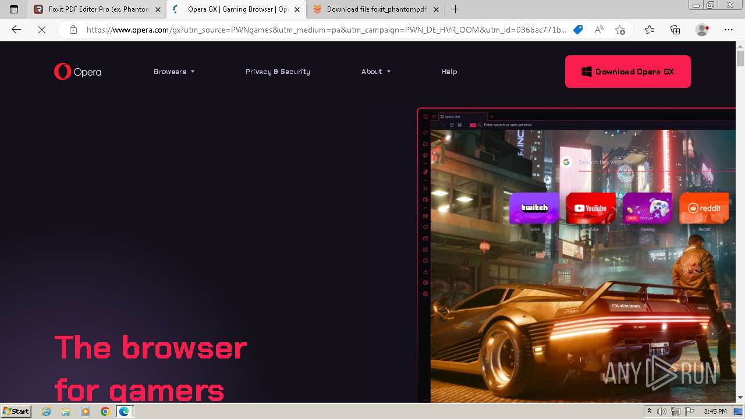Open Windows Explorer from the taskbar

coord(66,411)
